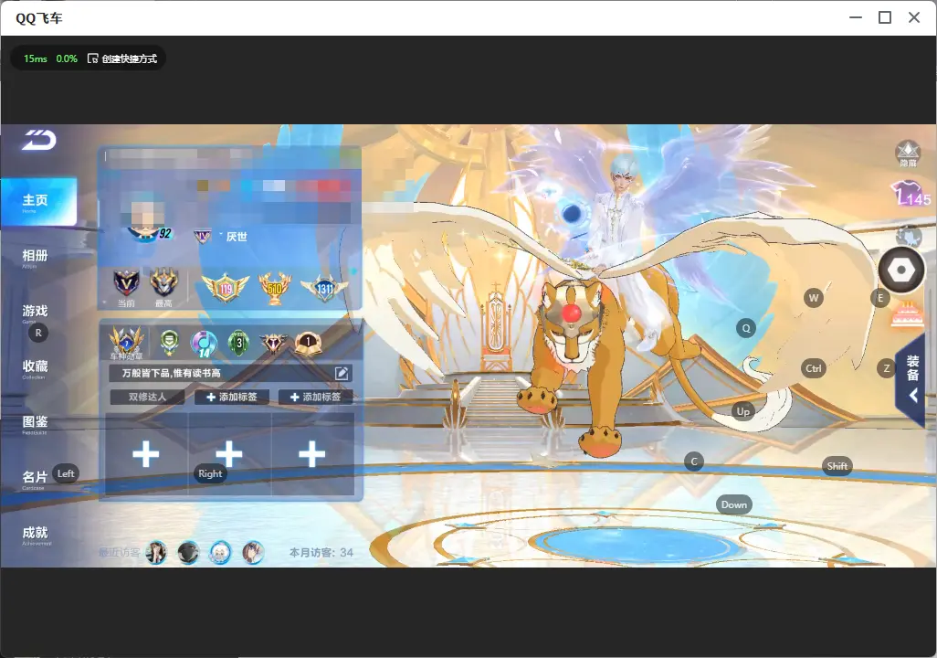Click the purple VIP badge beside 厌世
Image resolution: width=937 pixels, height=658 pixels.
(203, 237)
